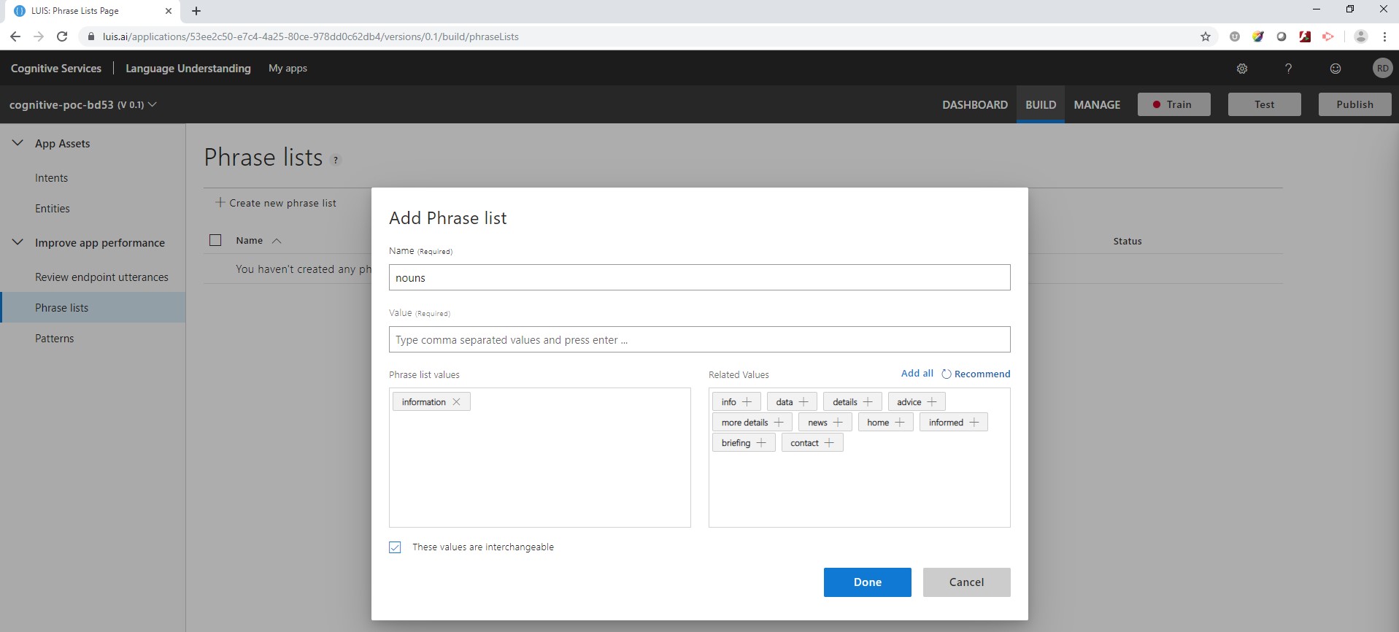Collapse Improve app performance section
The width and height of the screenshot is (1399, 632).
18,242
